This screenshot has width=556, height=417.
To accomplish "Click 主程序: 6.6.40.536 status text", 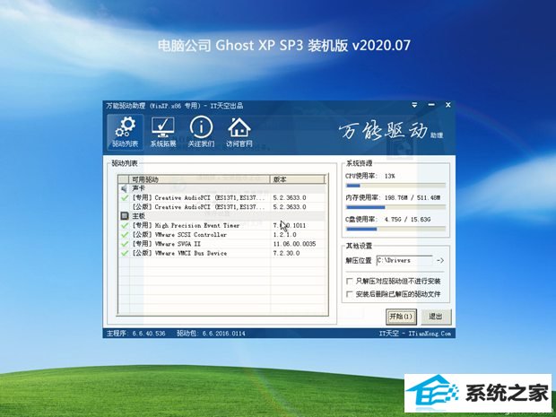I will tap(135, 334).
